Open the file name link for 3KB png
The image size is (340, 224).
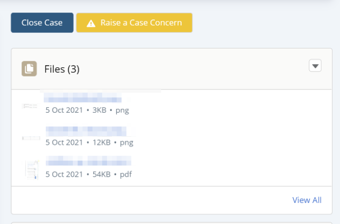coord(83,100)
